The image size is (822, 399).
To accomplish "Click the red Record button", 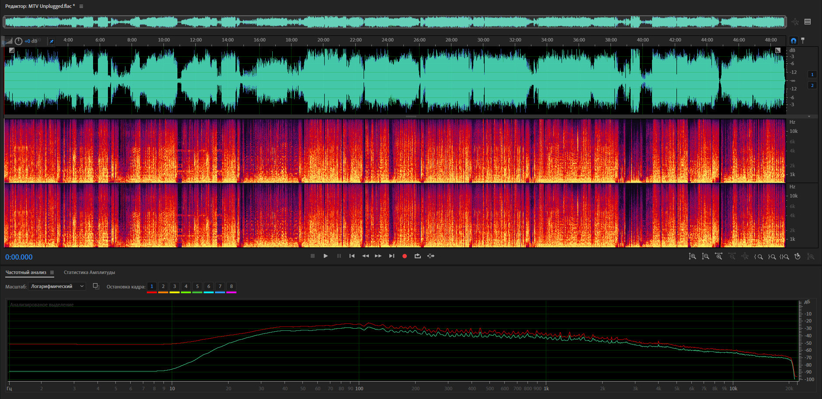I will coord(404,256).
